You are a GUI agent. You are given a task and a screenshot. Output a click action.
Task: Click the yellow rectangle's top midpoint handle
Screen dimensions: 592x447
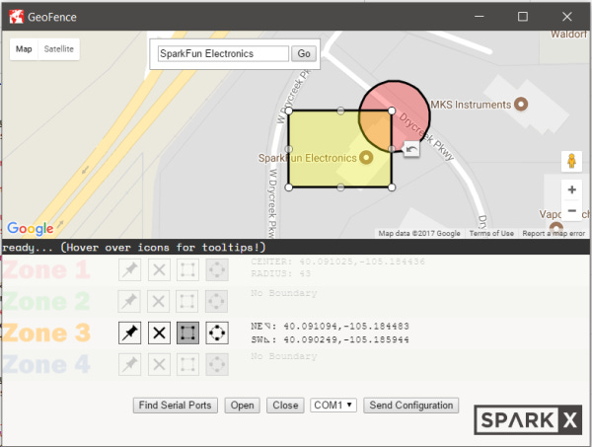coord(340,111)
